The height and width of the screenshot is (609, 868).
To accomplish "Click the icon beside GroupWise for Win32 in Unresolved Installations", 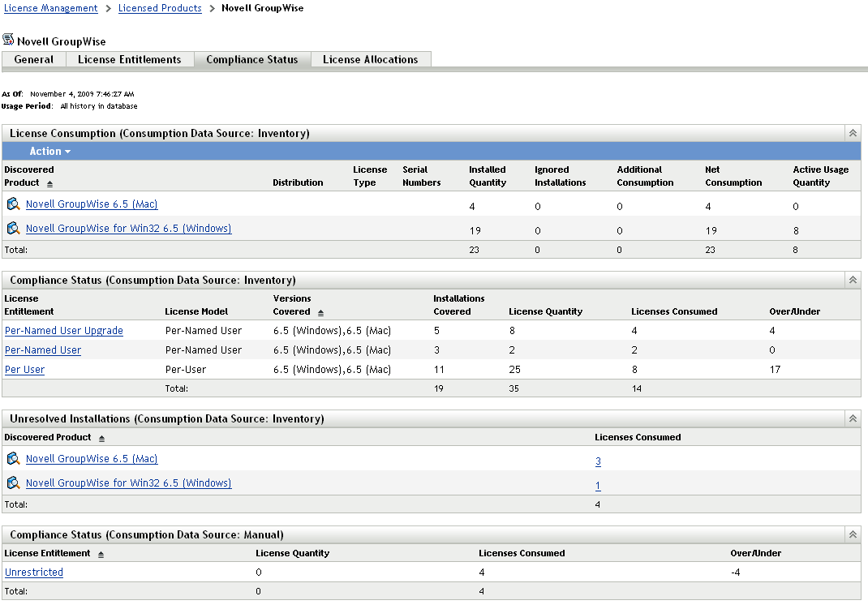I will tap(13, 482).
